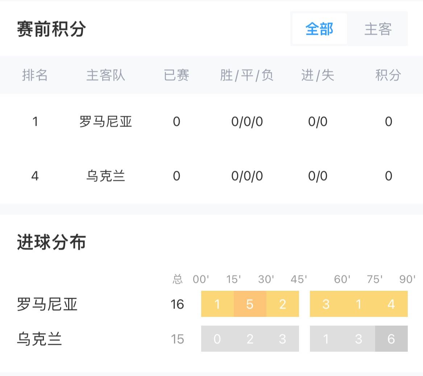This screenshot has width=423, height=376.
Task: Click Ukraine's first goal cell showing 0
Action: pyautogui.click(x=217, y=339)
